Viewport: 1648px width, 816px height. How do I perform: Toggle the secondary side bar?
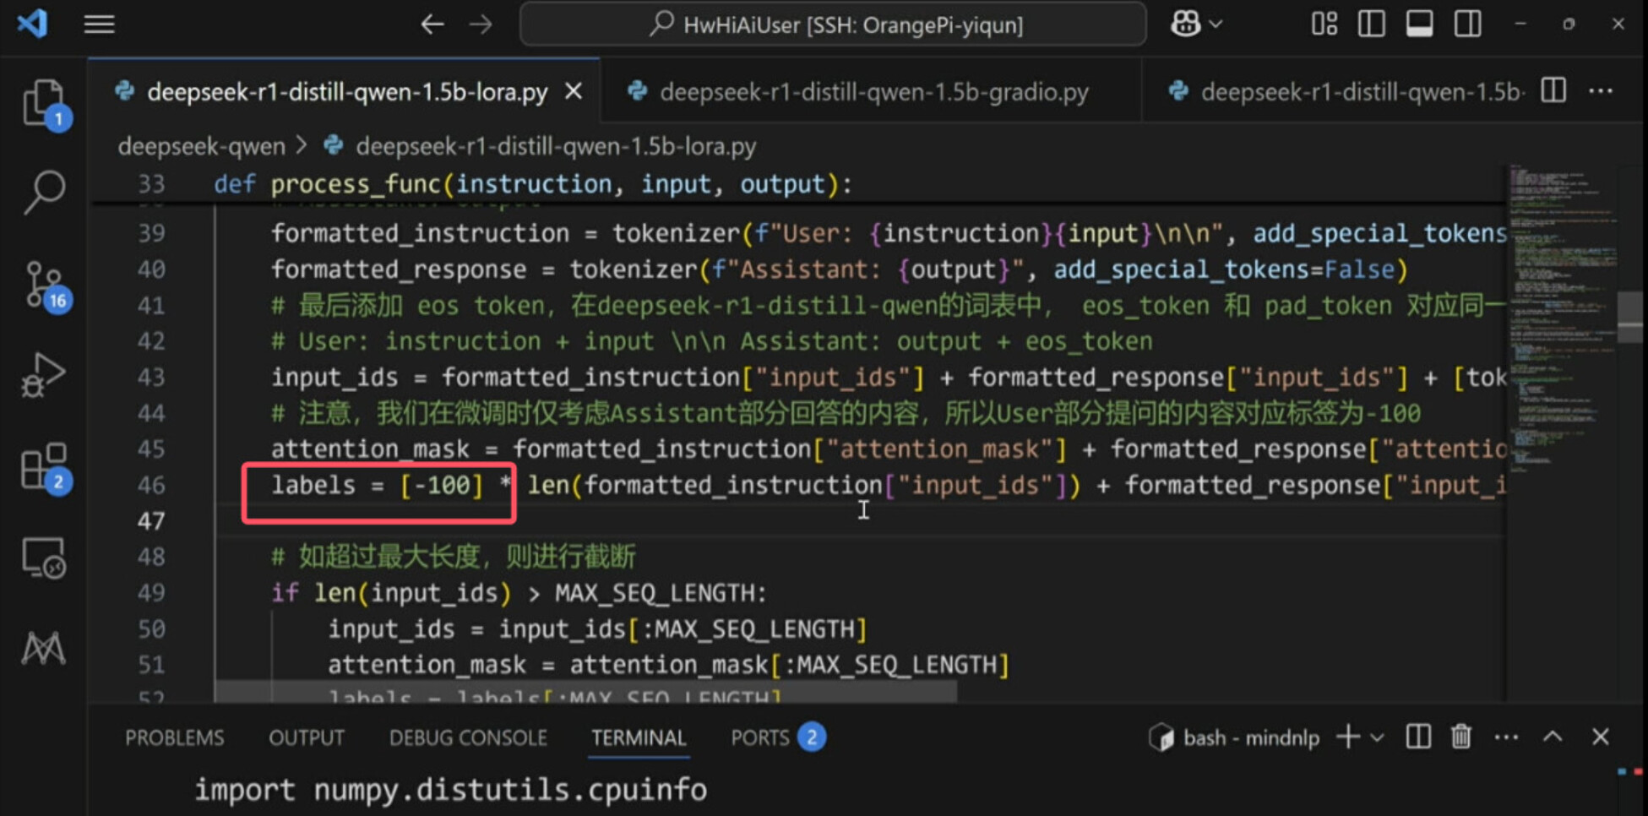point(1467,24)
